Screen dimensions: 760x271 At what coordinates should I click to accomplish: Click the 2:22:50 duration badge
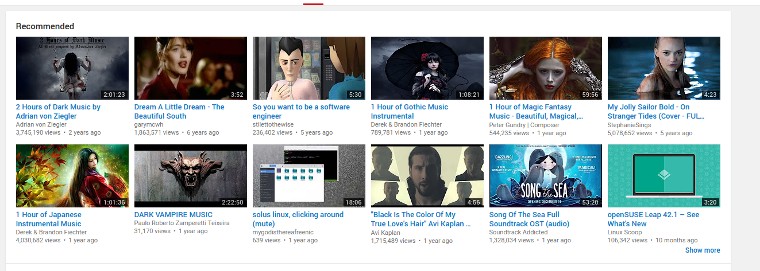coord(232,202)
